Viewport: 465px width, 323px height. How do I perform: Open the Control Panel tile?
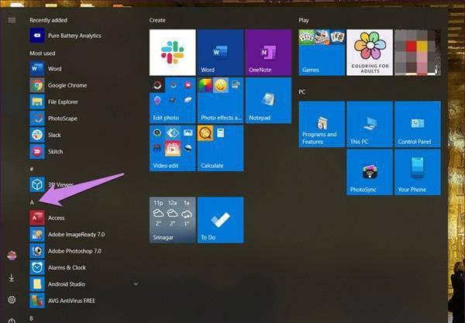click(418, 124)
